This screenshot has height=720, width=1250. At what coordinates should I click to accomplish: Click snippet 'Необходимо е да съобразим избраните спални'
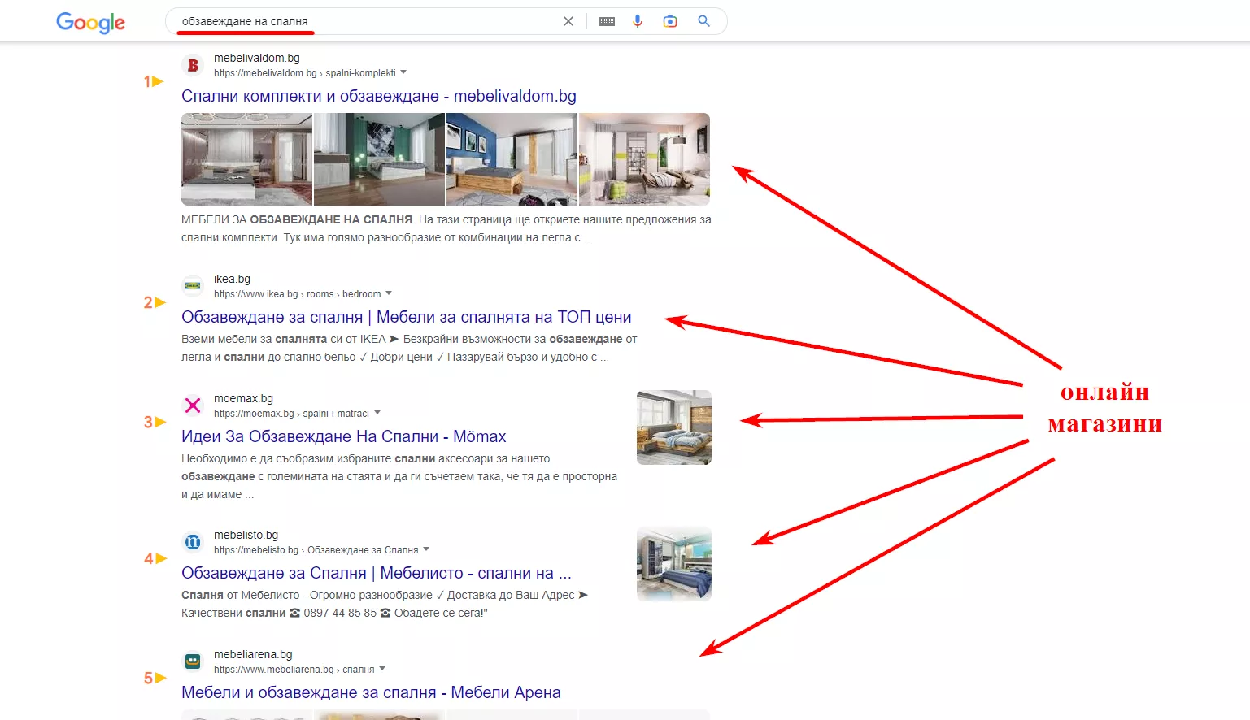308,458
